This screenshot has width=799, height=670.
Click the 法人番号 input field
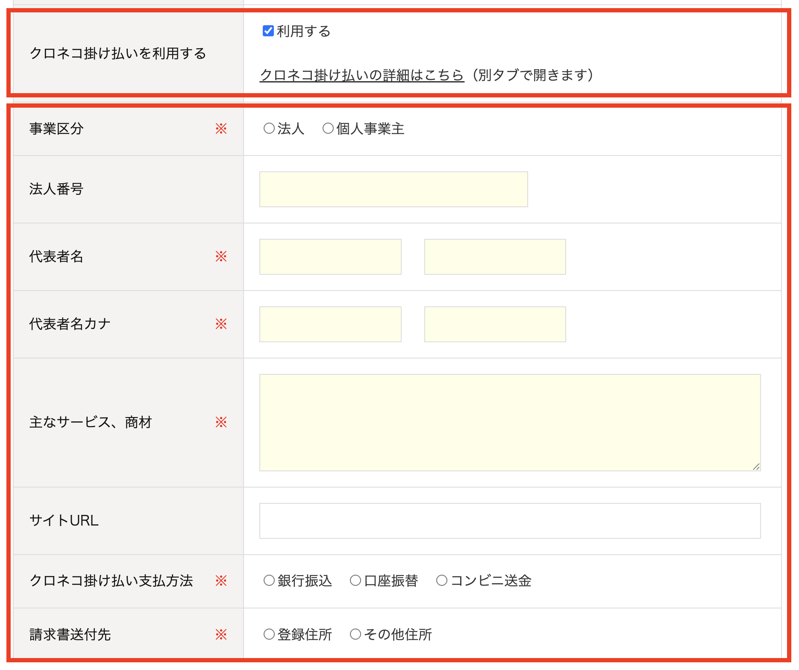pyautogui.click(x=392, y=189)
